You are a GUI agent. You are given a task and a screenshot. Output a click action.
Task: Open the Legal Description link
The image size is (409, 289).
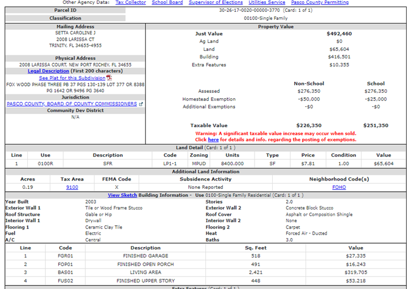click(48, 71)
